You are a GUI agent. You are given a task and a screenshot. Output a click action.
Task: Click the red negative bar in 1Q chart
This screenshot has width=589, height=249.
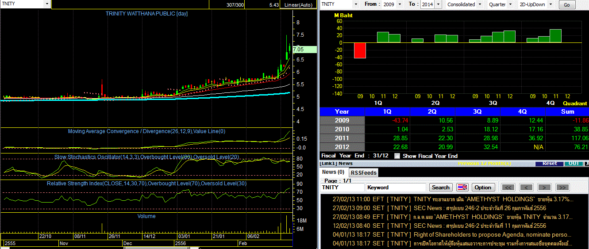pos(360,50)
